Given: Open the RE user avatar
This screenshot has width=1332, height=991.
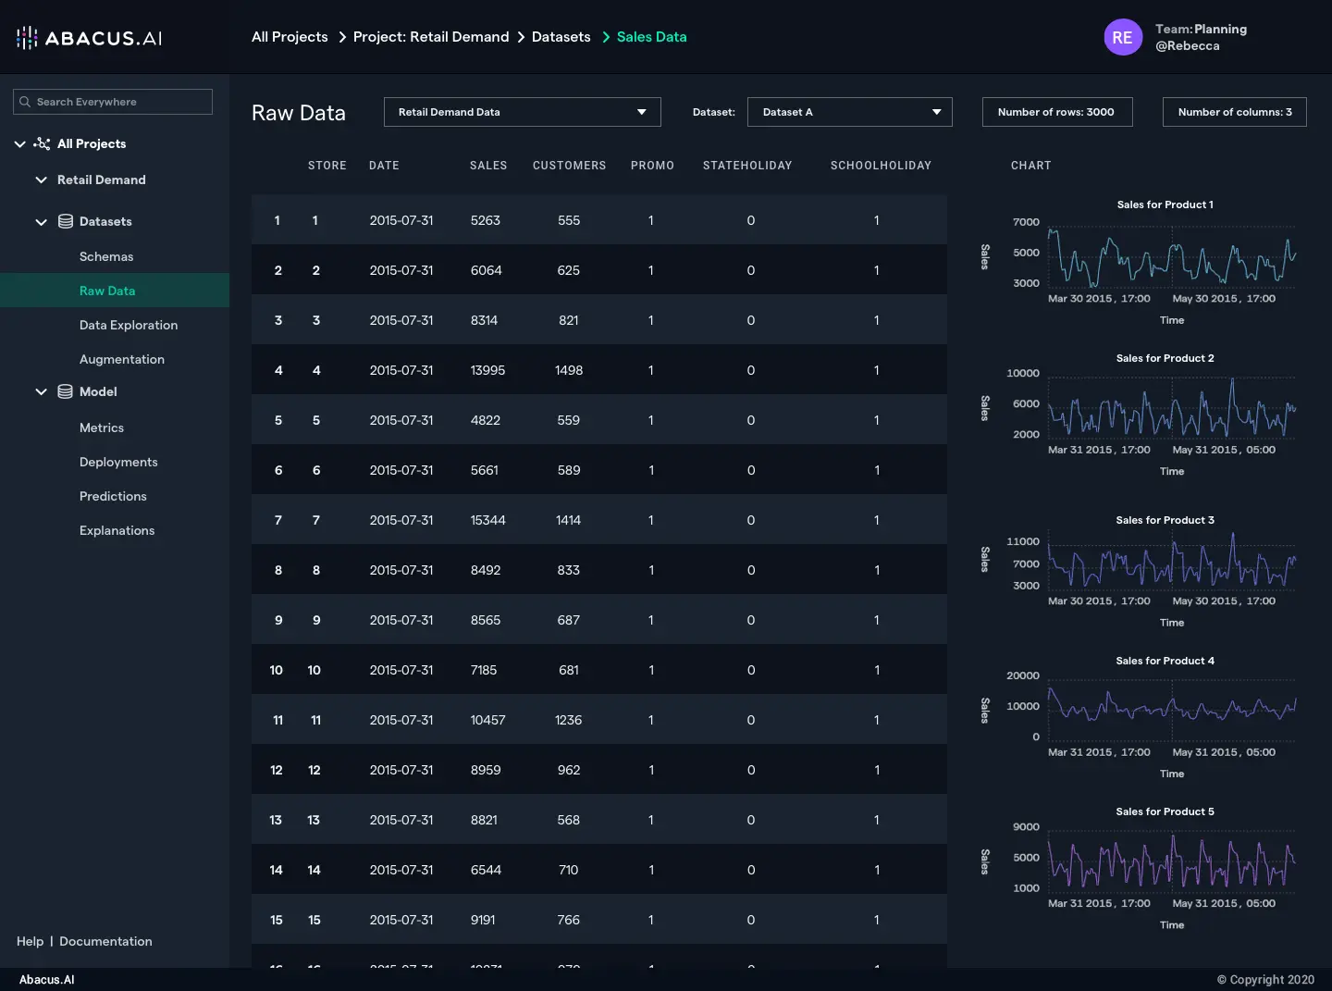Looking at the screenshot, I should (1122, 38).
